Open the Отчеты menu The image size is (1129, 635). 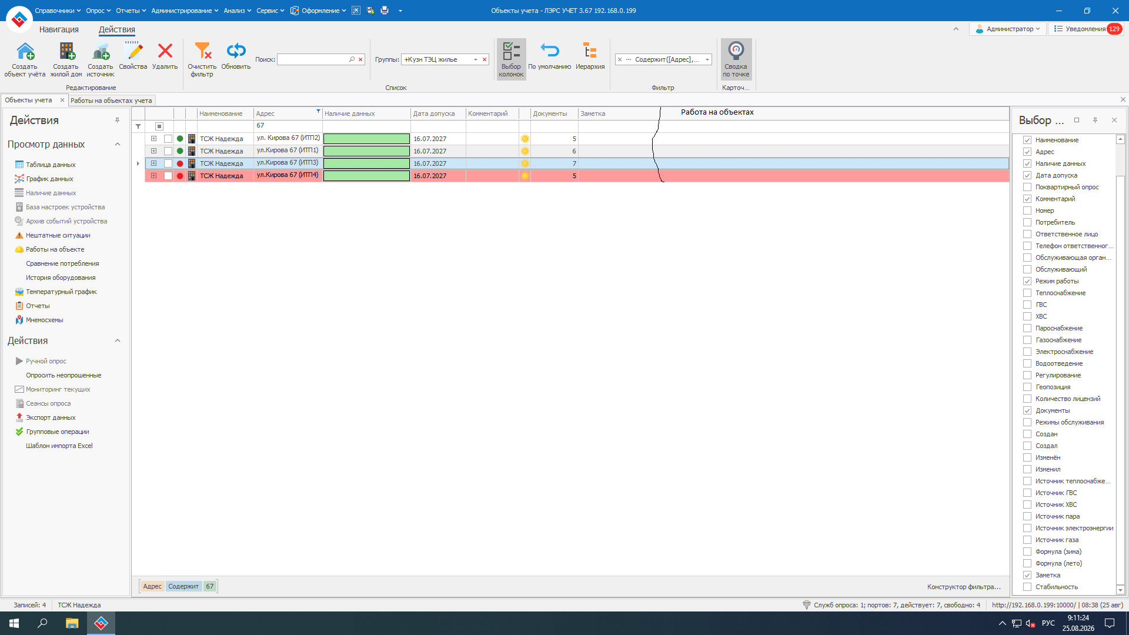click(x=131, y=11)
